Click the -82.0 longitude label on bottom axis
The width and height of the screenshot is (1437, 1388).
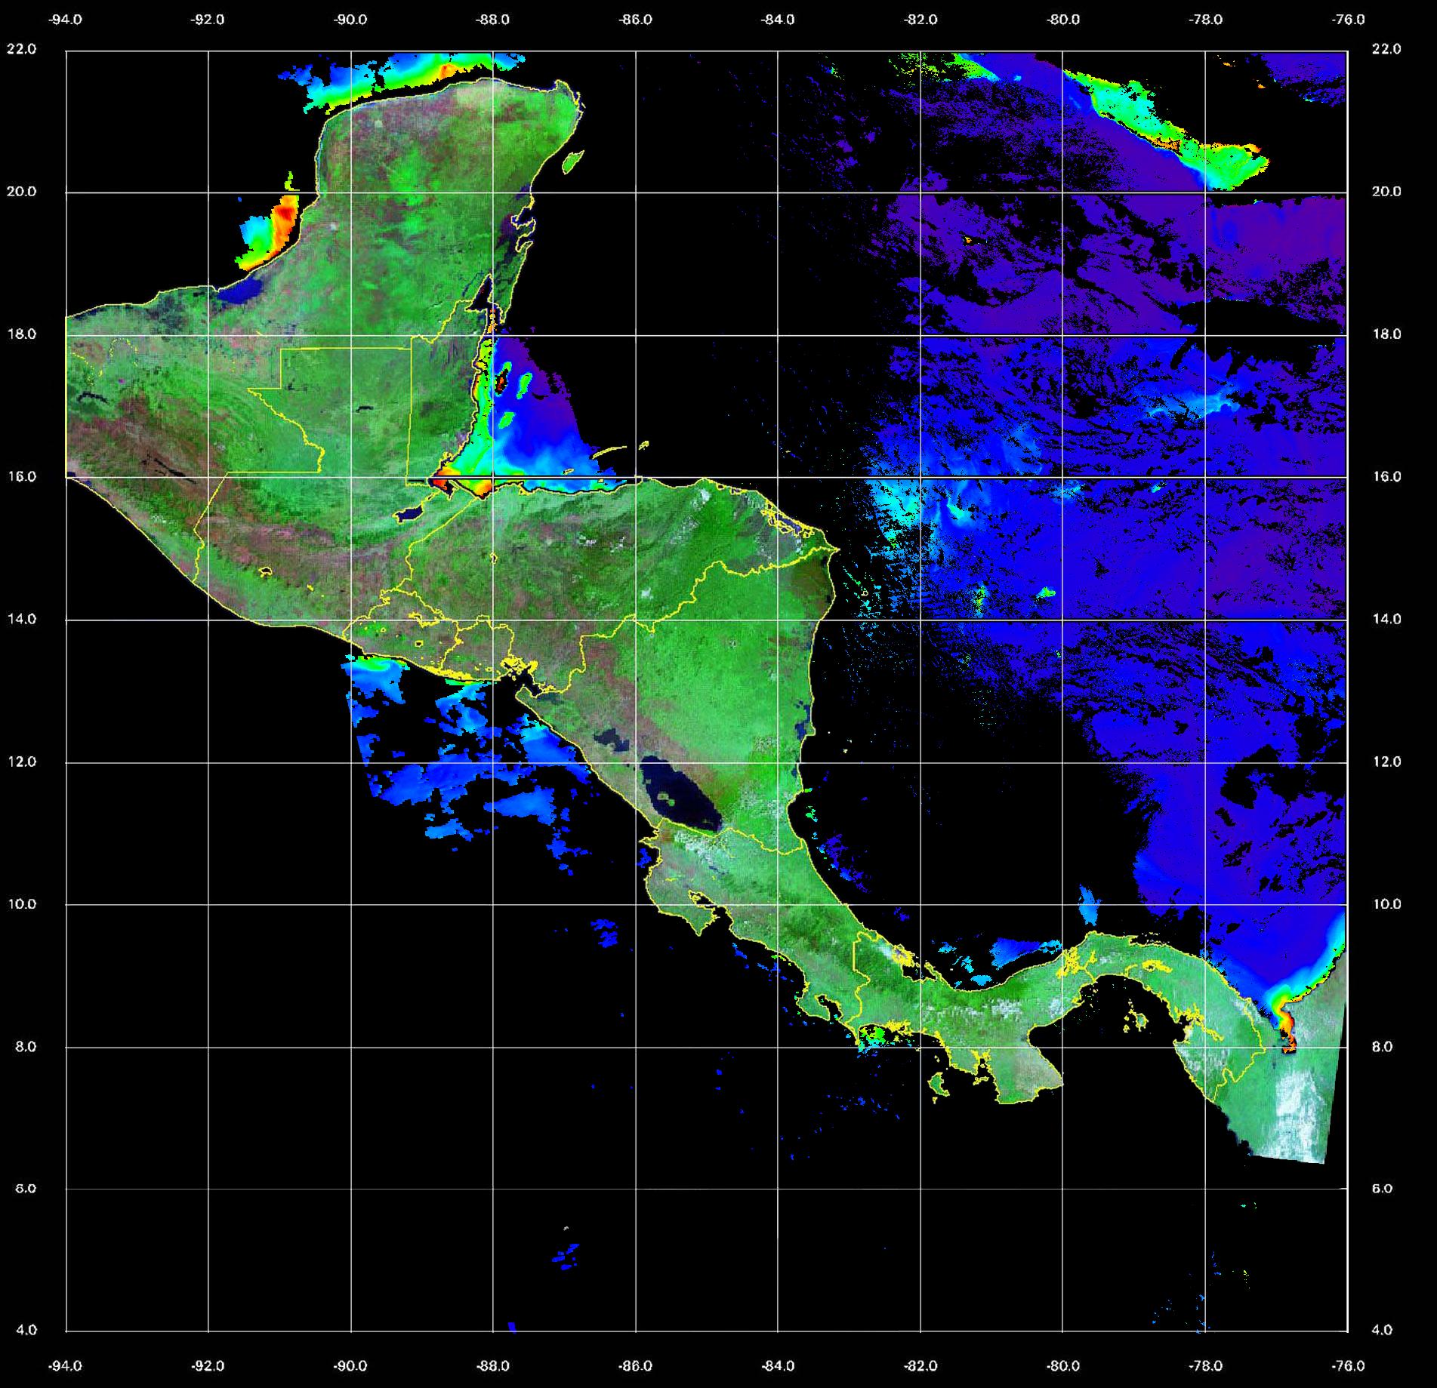click(x=920, y=1365)
